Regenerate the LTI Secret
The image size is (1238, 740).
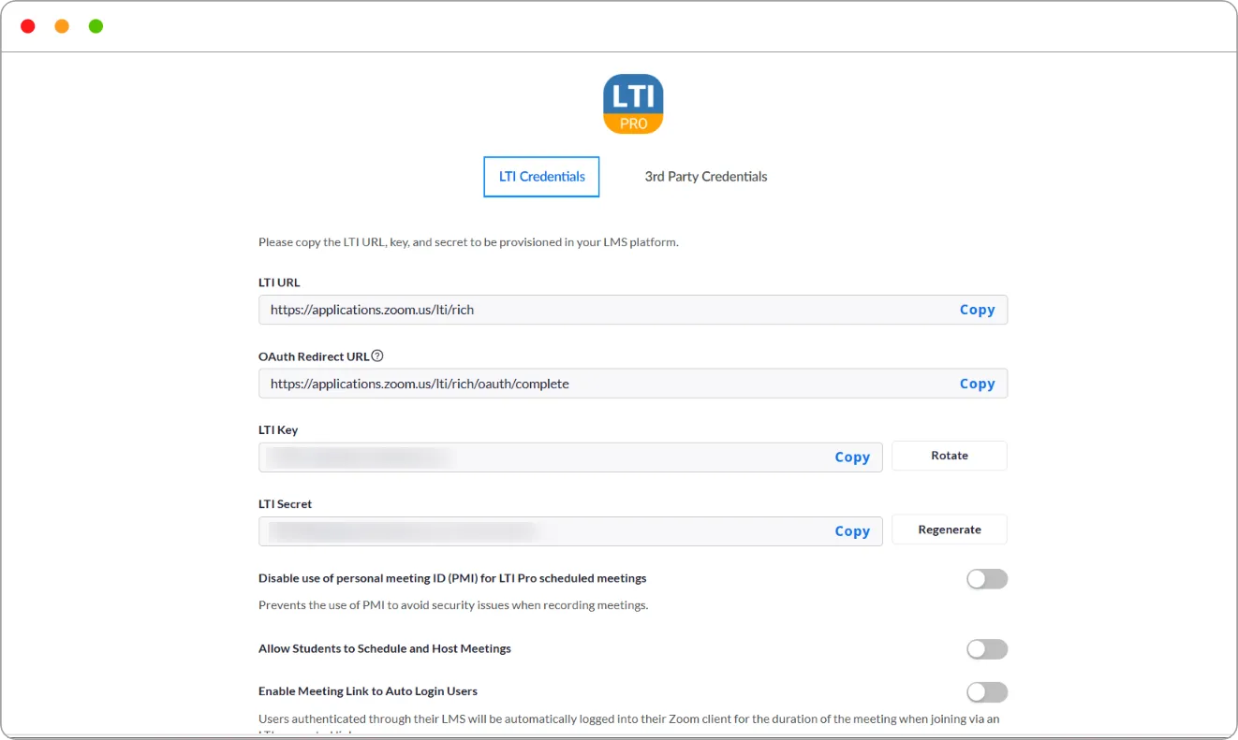tap(950, 530)
